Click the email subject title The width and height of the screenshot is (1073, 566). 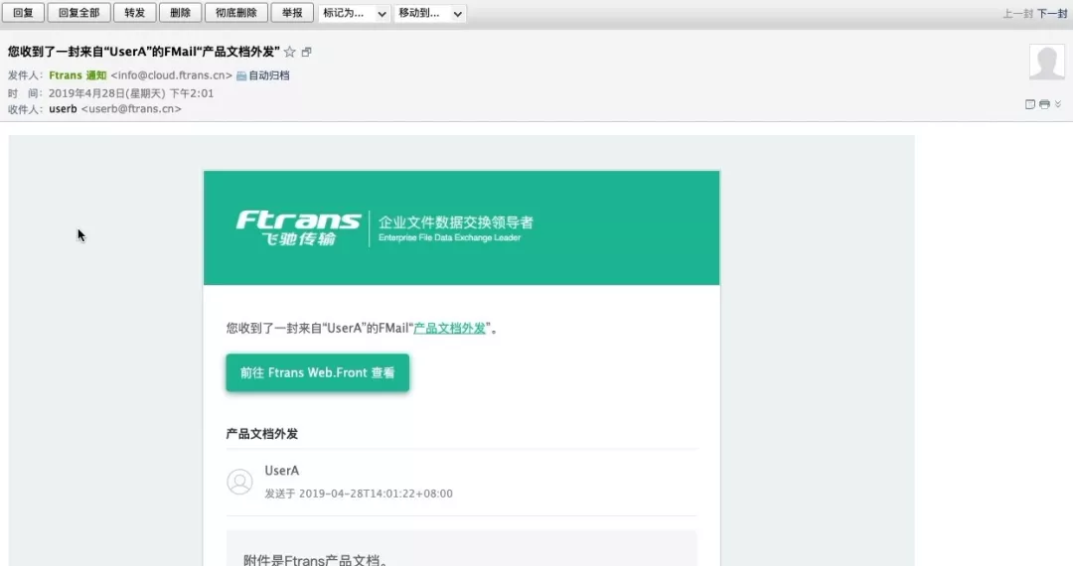[144, 52]
